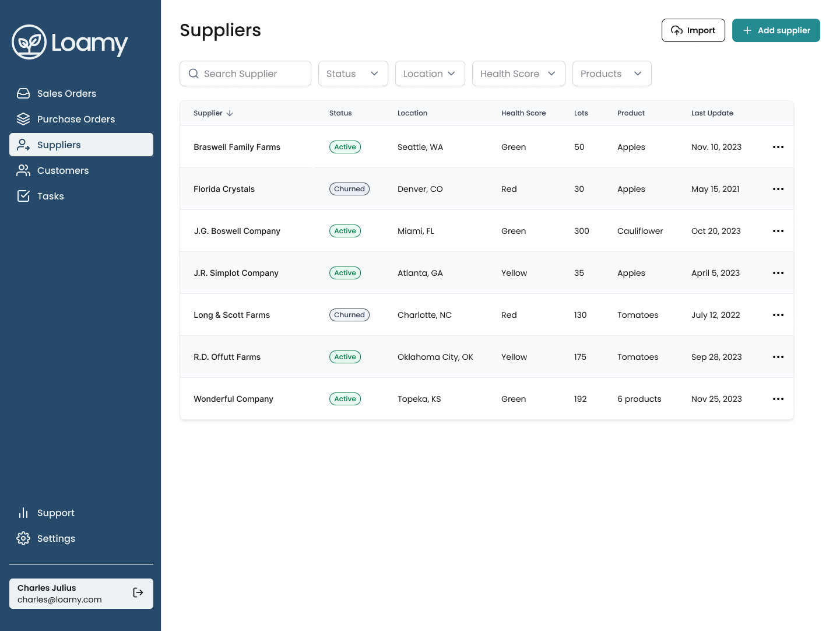Select the R.D. Offutt Farms supplier name

pos(227,357)
